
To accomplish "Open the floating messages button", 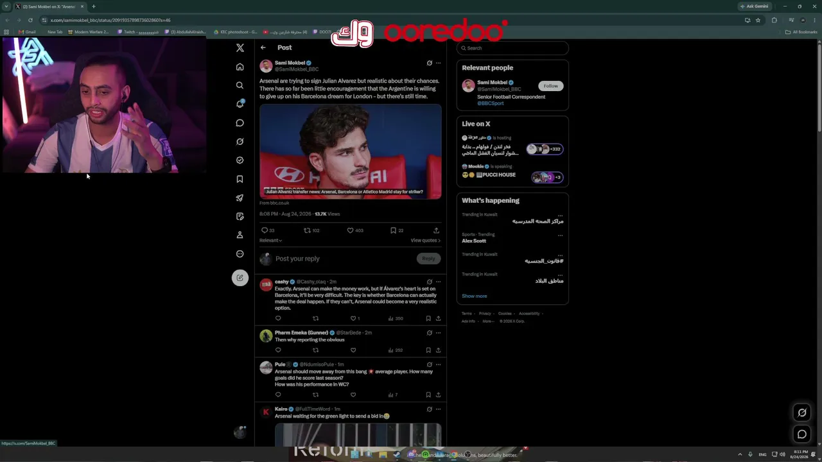I will pos(801,434).
